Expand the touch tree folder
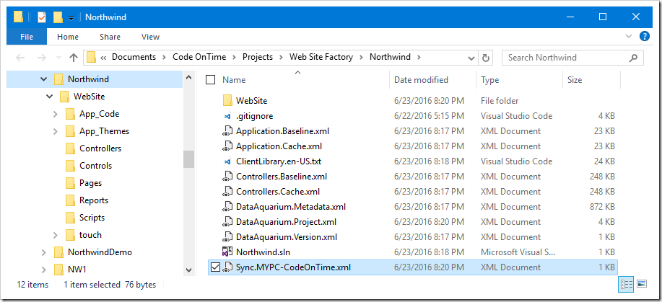 coord(56,235)
